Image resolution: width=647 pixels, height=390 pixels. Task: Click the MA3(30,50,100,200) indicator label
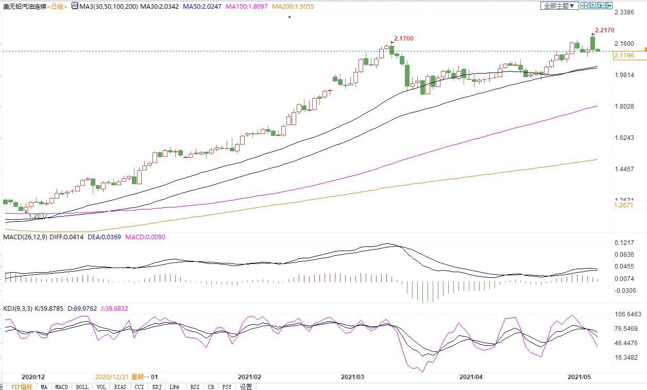109,6
